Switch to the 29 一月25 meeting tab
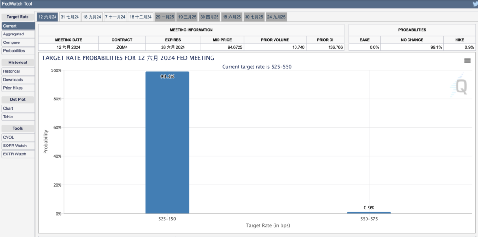The image size is (478, 237). (165, 17)
